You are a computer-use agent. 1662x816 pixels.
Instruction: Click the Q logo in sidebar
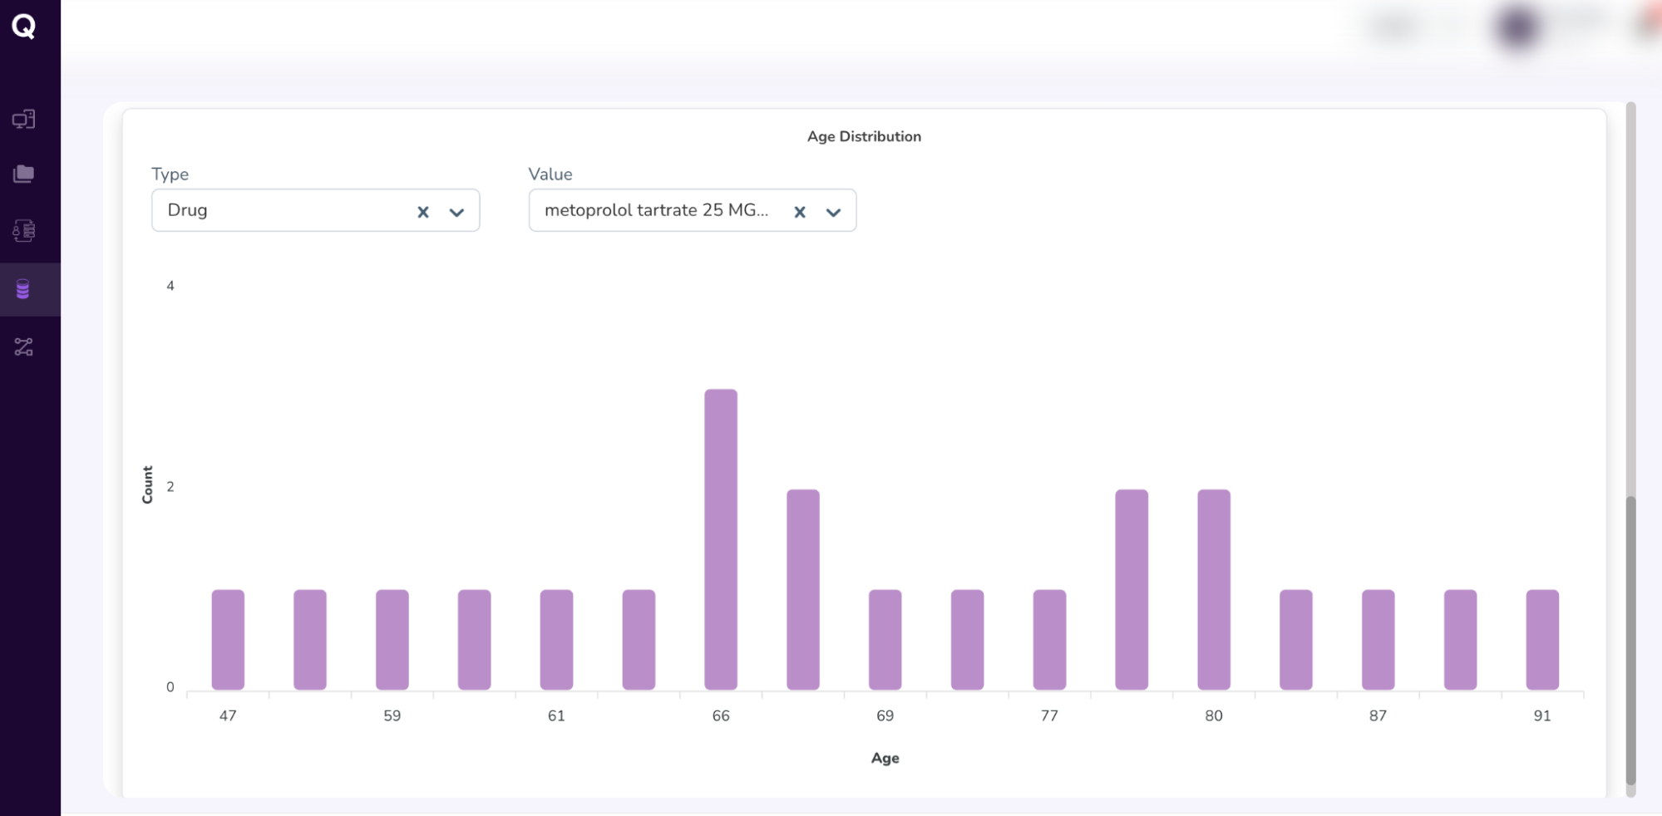pos(24,27)
